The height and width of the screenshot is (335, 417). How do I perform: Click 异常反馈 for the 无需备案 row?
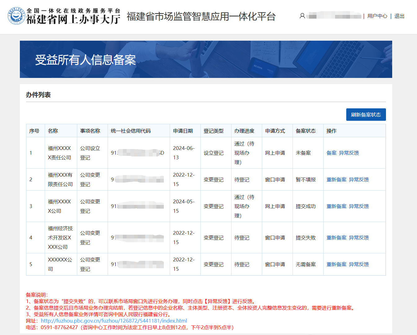[359, 264]
